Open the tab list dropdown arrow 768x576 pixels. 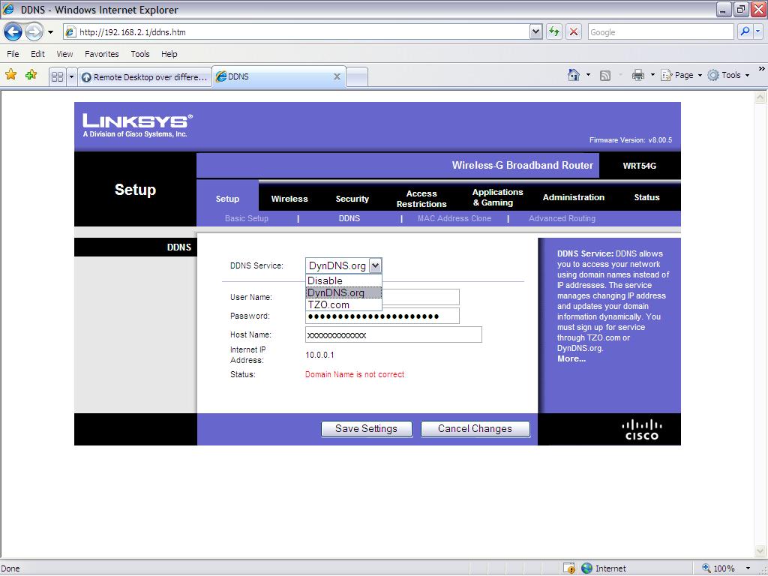[x=71, y=77]
